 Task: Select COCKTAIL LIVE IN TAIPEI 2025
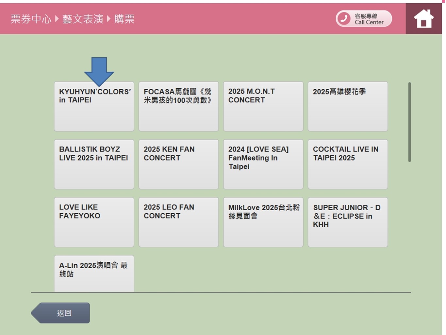coord(348,164)
